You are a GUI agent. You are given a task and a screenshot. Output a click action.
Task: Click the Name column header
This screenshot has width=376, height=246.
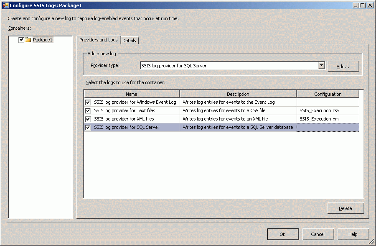(x=132, y=94)
